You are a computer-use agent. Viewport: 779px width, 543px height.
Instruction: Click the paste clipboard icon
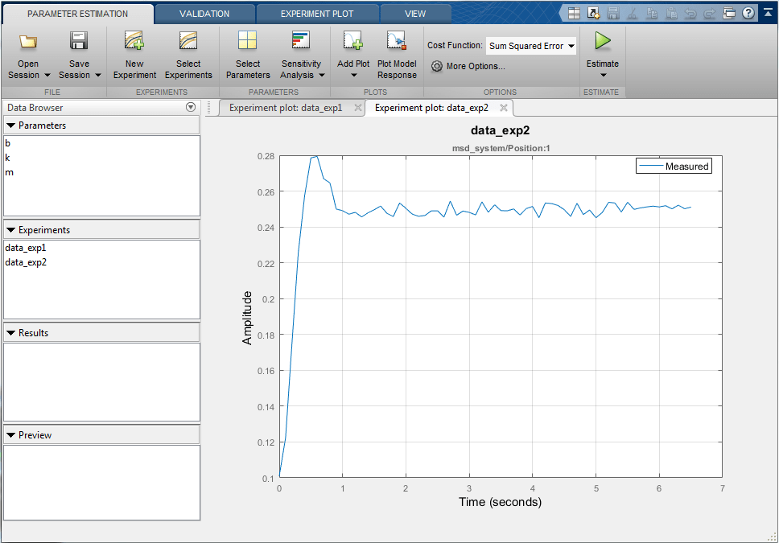[671, 14]
